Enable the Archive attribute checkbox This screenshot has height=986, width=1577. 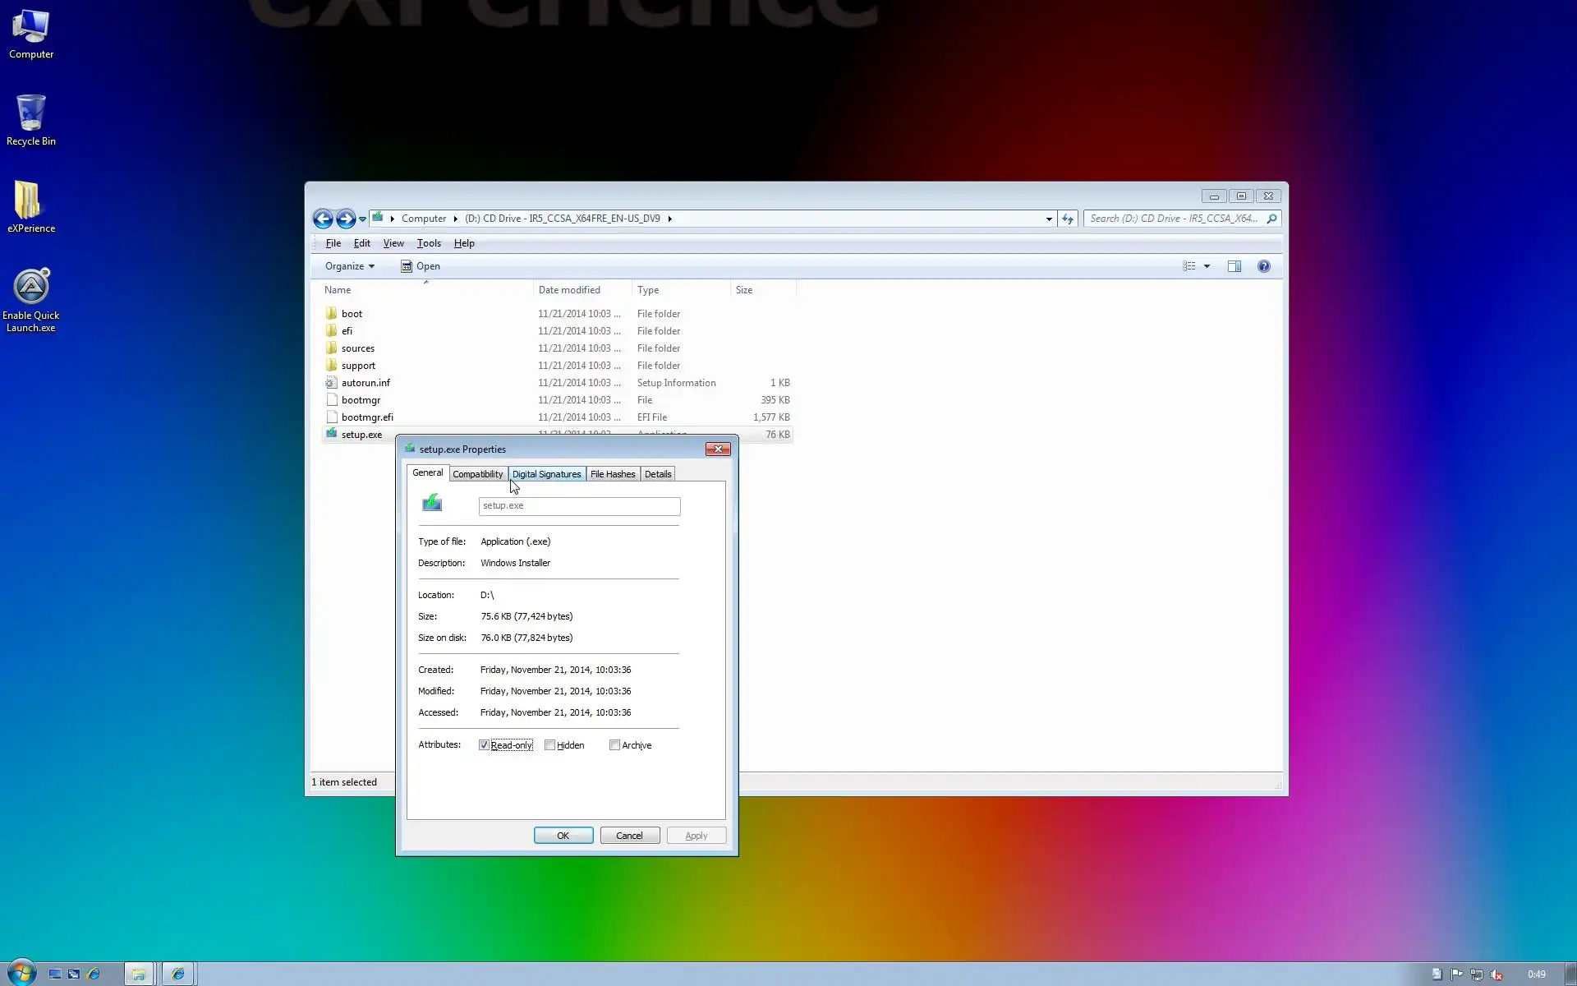coord(614,745)
